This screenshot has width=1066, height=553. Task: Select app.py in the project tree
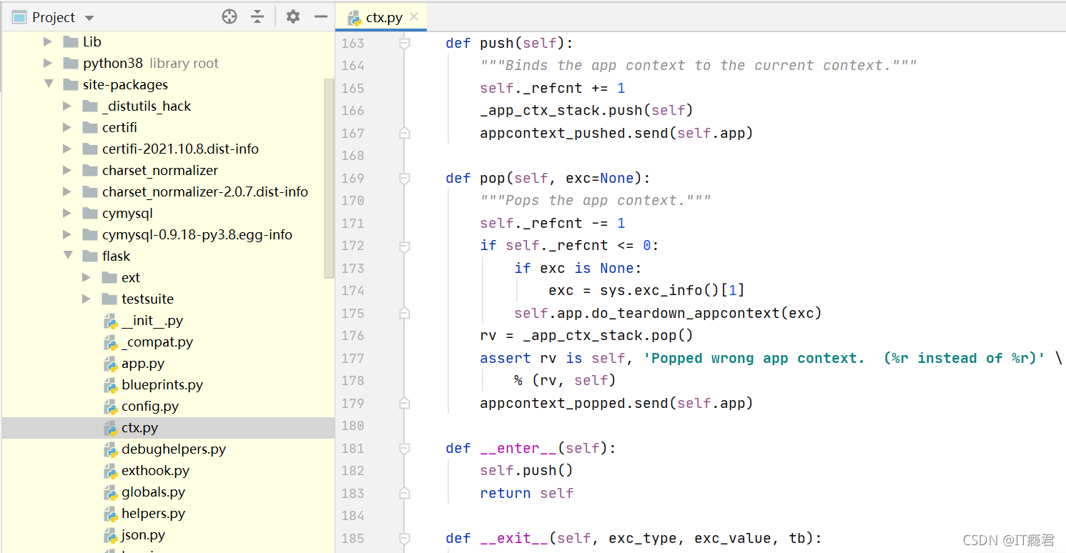pos(143,364)
